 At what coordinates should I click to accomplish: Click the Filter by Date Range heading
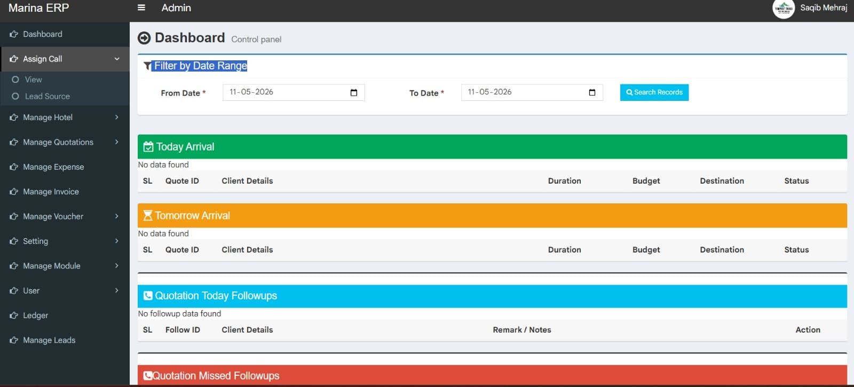click(201, 66)
